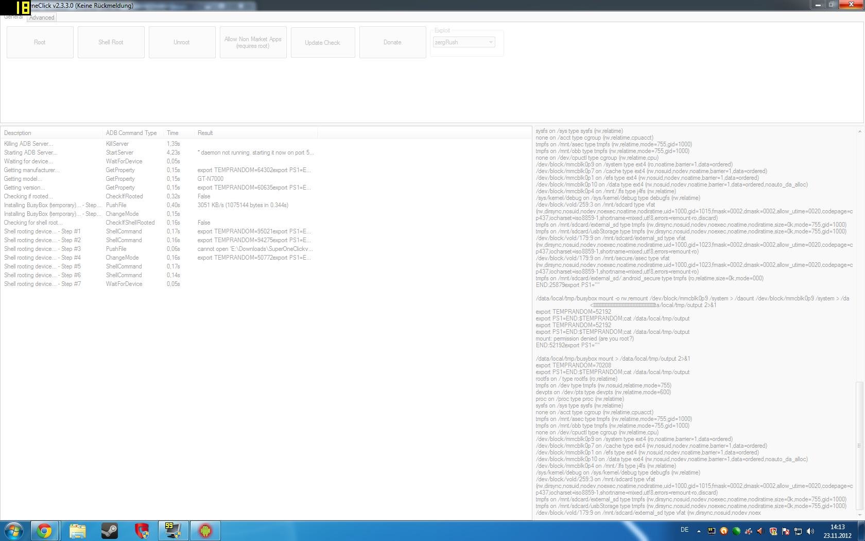The image size is (865, 541).
Task: Select the 'Getting version...' row
Action: tap(159, 188)
